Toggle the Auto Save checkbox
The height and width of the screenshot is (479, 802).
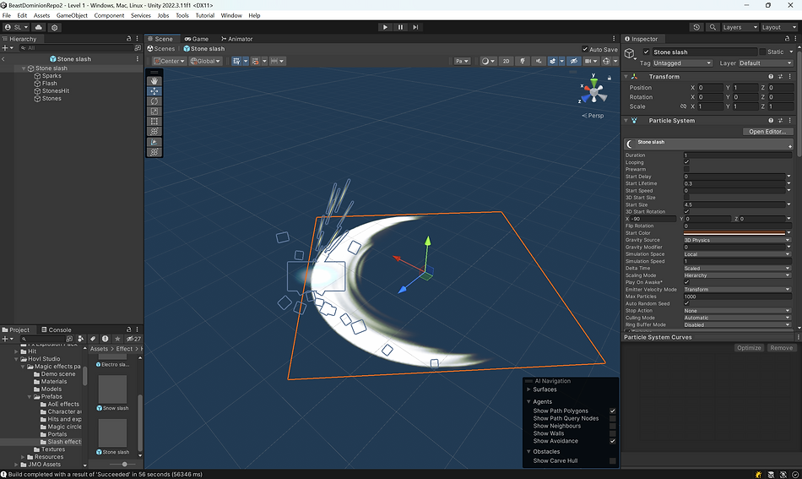[585, 49]
